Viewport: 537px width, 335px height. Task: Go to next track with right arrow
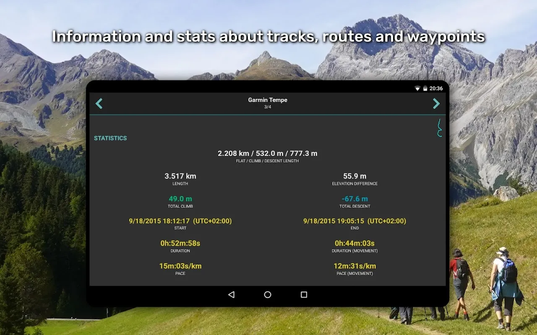[x=436, y=103]
